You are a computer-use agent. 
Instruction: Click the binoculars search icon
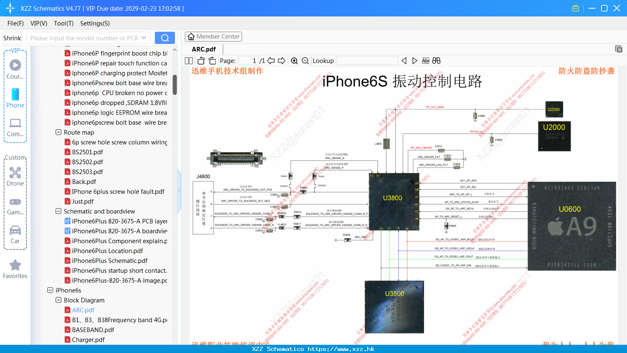tap(436, 60)
